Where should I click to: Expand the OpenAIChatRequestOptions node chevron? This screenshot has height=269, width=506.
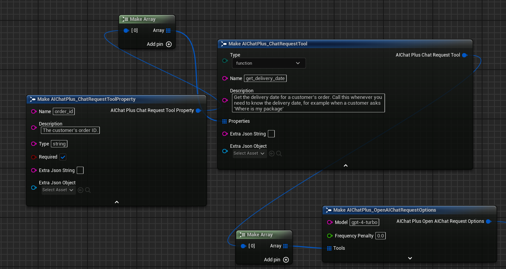tap(410, 258)
